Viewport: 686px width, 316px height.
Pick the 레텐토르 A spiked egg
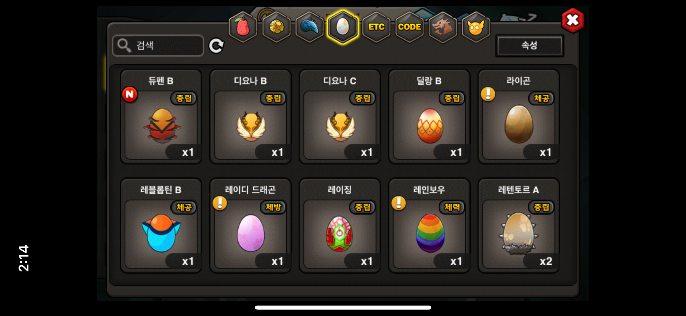coord(519,226)
